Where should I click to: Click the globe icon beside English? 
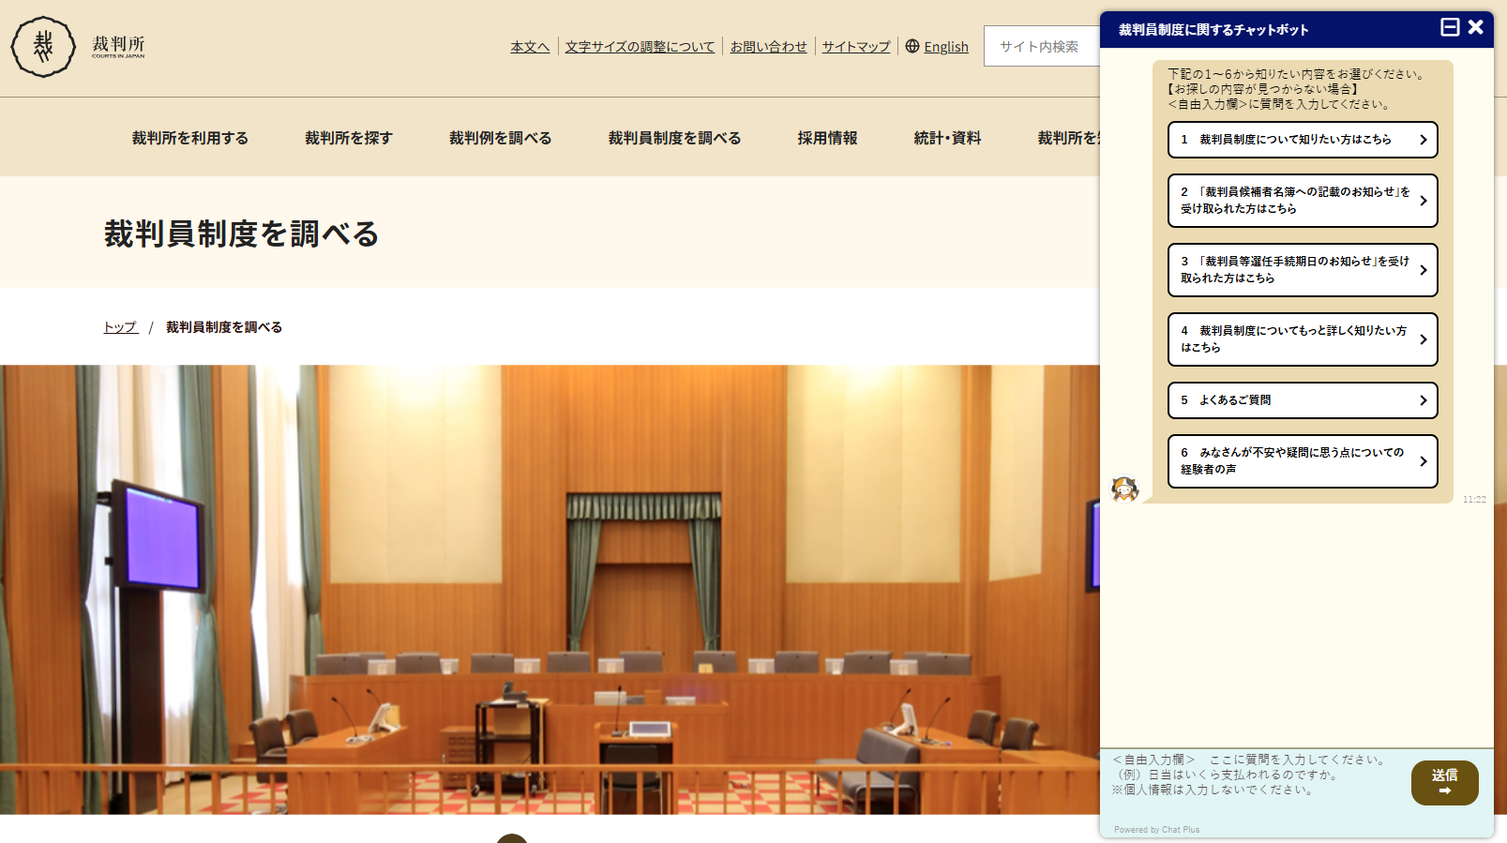(x=912, y=46)
